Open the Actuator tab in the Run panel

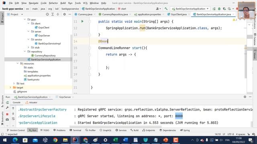pos(31,102)
